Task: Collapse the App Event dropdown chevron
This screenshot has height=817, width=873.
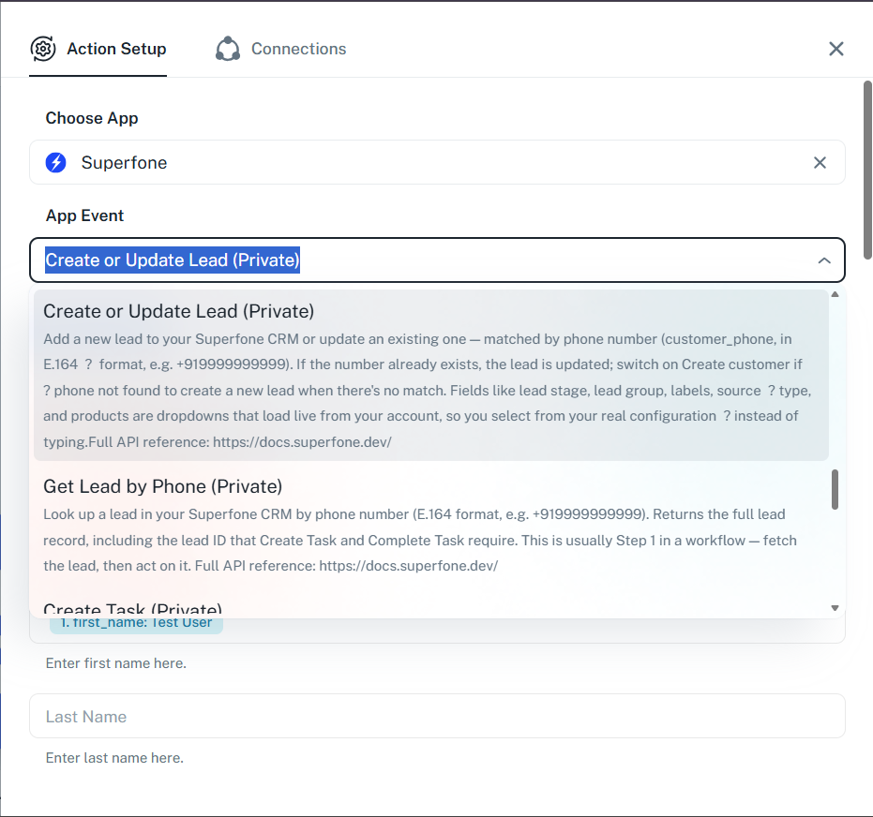Action: pos(824,260)
